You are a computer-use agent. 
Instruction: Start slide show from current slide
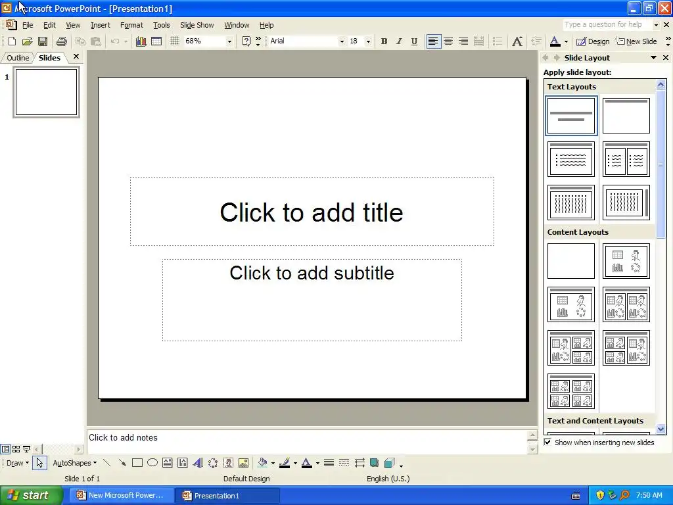[26, 449]
